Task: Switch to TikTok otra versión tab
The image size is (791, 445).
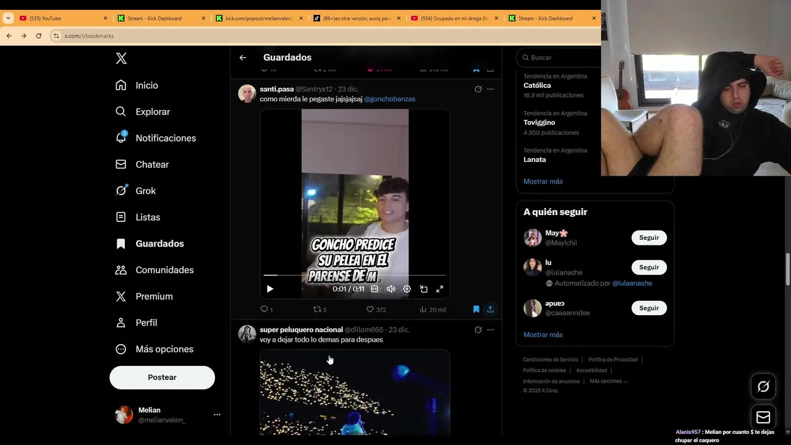Action: point(357,19)
